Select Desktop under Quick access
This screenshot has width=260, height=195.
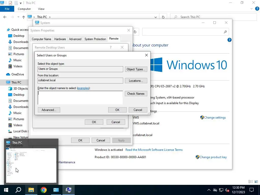(x=16, y=36)
